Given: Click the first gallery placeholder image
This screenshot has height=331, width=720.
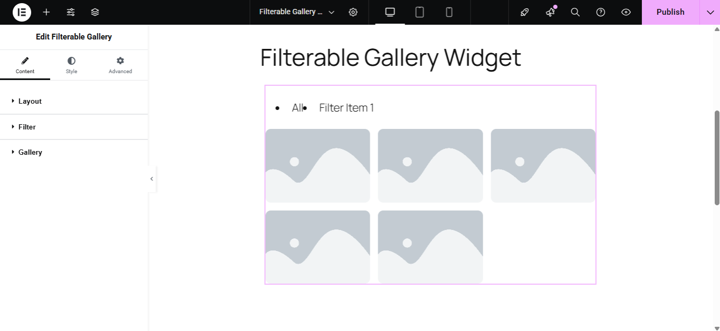Looking at the screenshot, I should coord(318,166).
